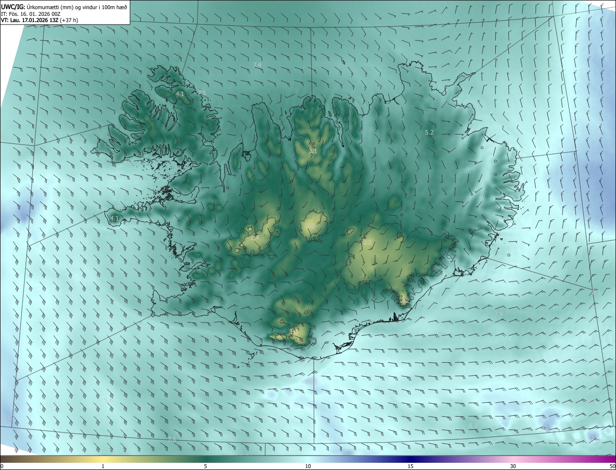616x470 pixels.
Task: Click the 7.5 value beside the Westfjords
Action: (202, 93)
